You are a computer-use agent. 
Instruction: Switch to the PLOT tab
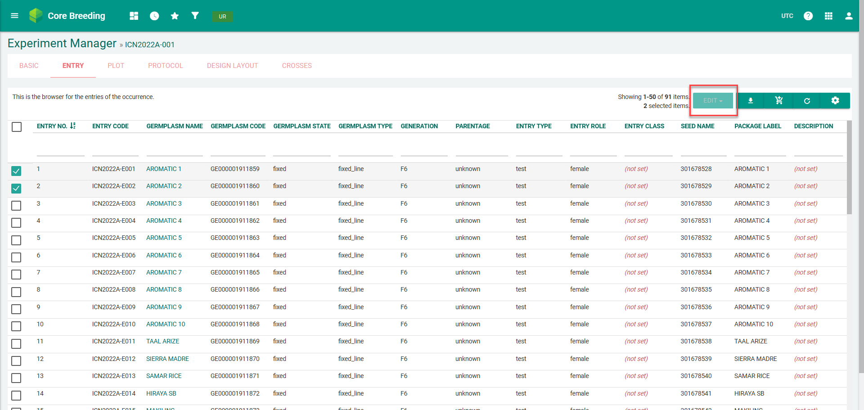(x=116, y=66)
